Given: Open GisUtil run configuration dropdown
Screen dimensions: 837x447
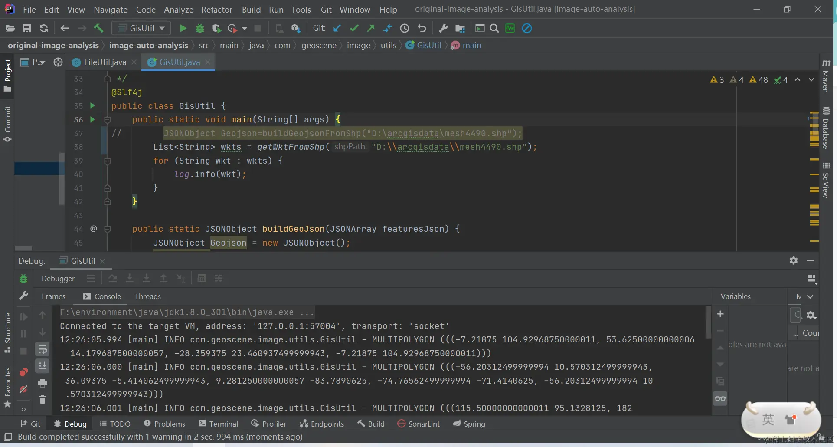Looking at the screenshot, I should pyautogui.click(x=142, y=29).
